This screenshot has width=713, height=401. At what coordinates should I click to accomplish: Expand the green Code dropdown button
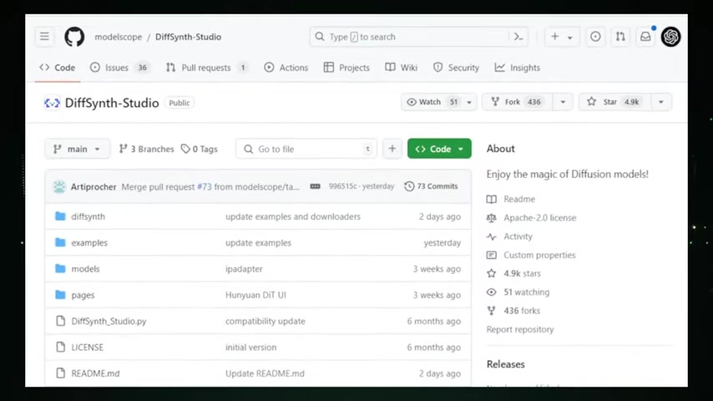(x=439, y=149)
